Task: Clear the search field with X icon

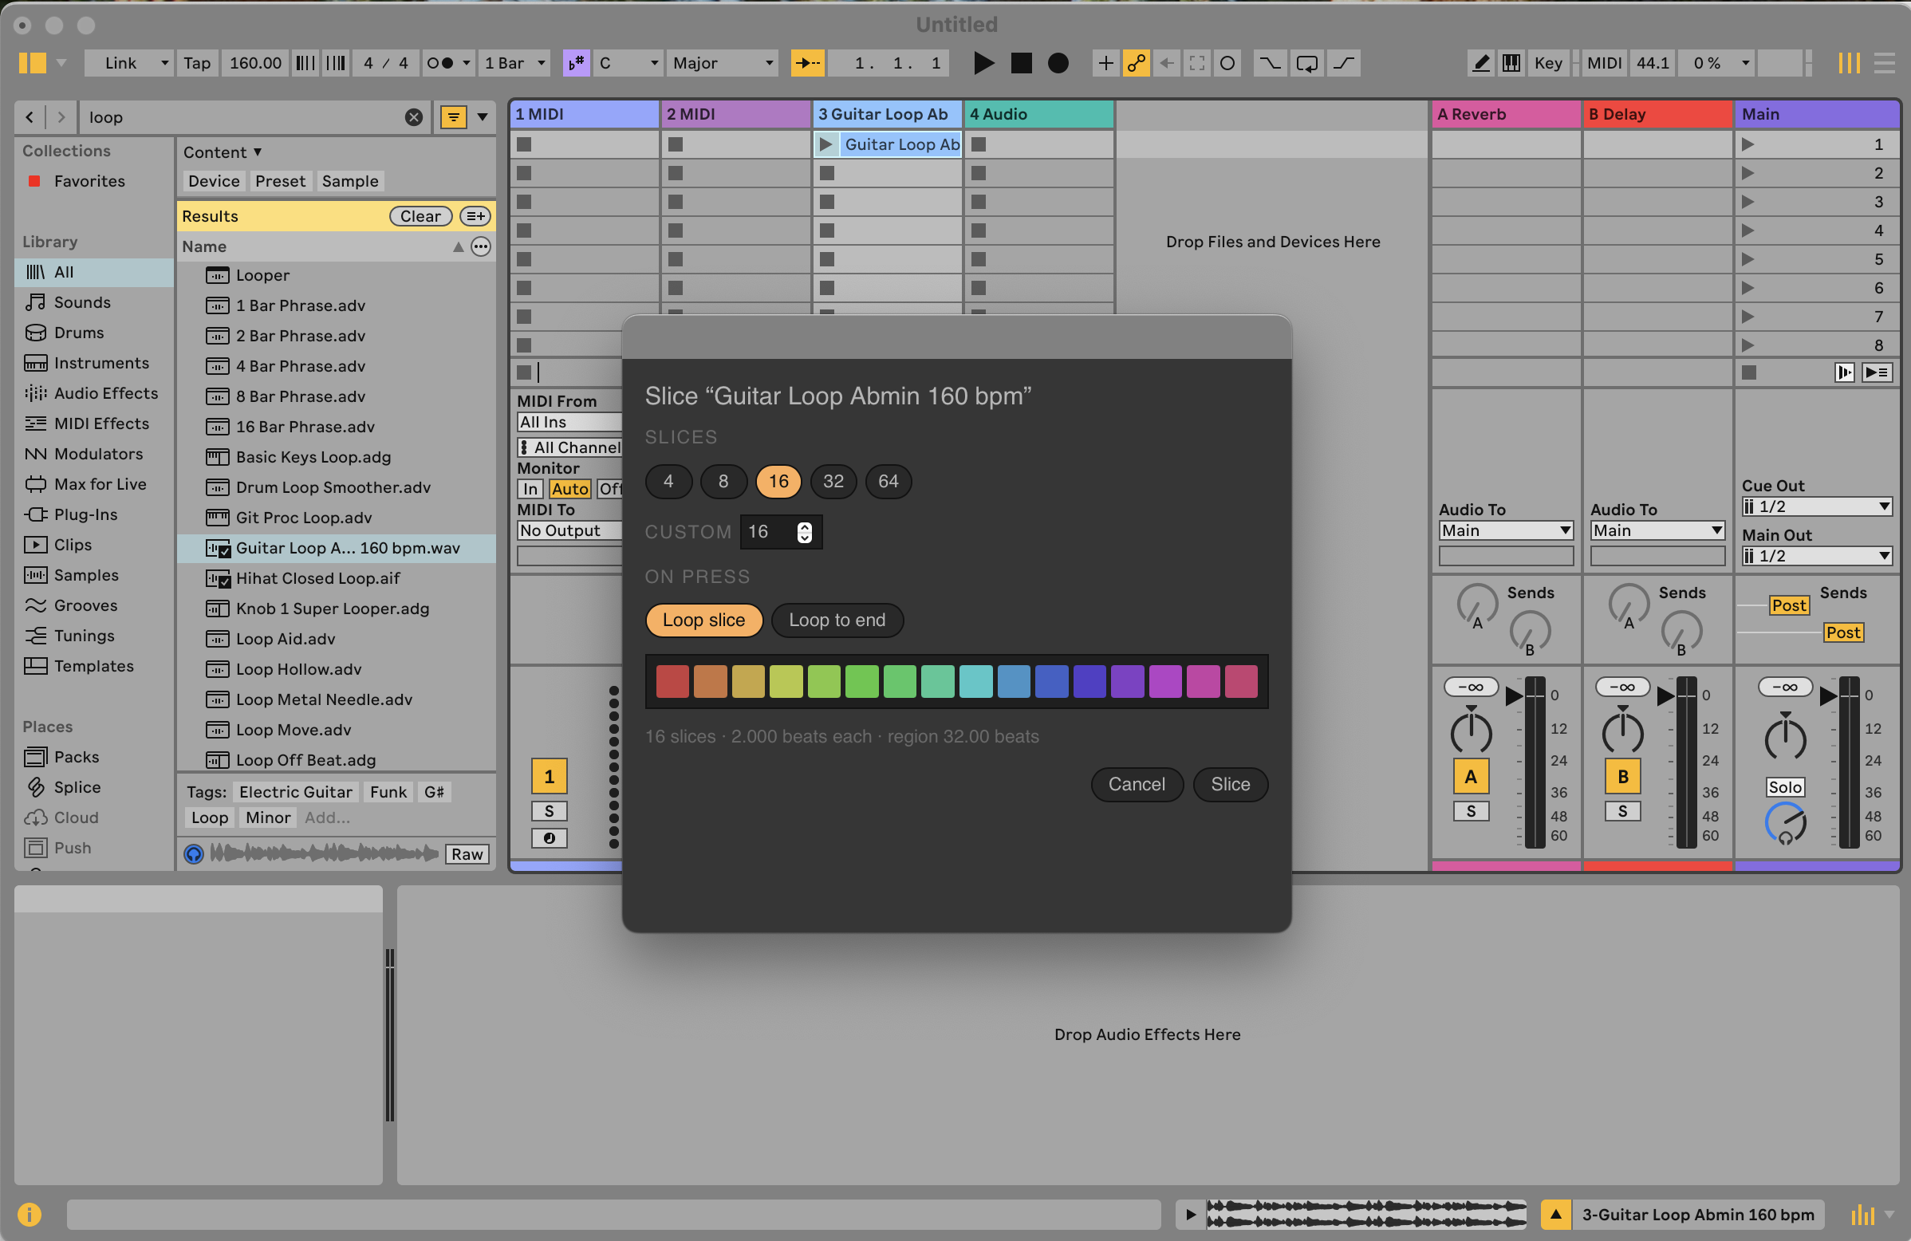Action: [x=413, y=117]
